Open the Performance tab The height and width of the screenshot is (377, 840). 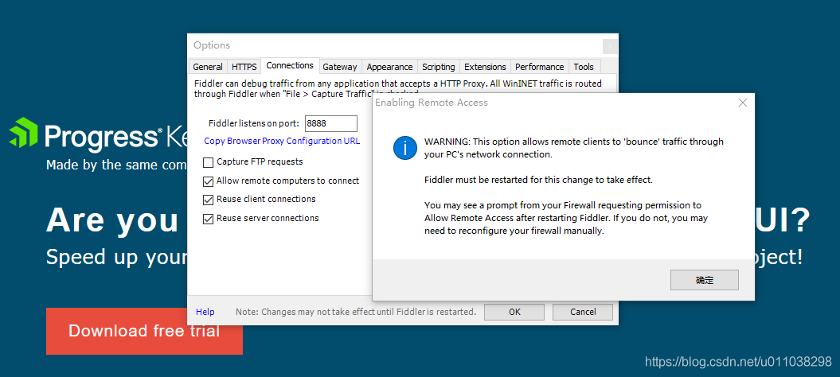(x=540, y=67)
